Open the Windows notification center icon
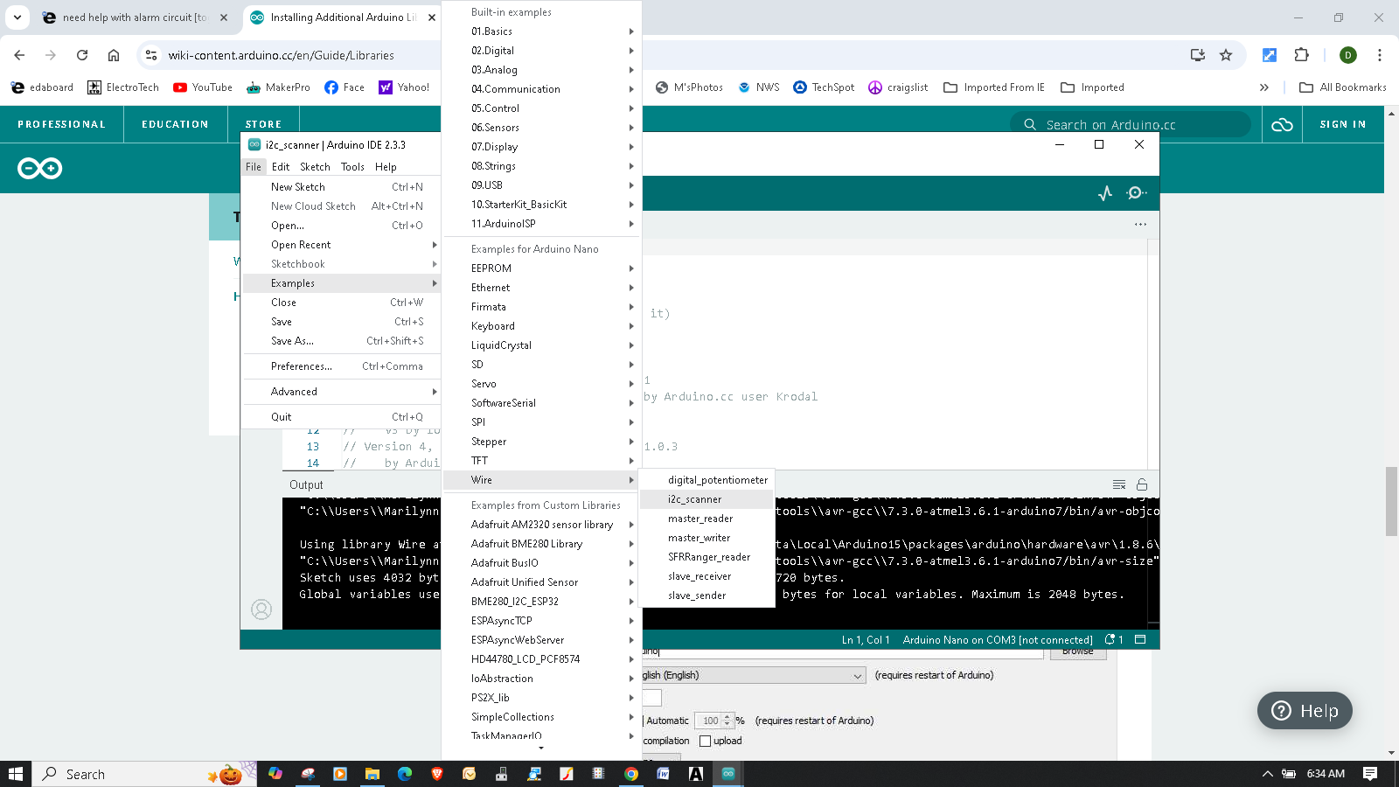 coord(1370,774)
